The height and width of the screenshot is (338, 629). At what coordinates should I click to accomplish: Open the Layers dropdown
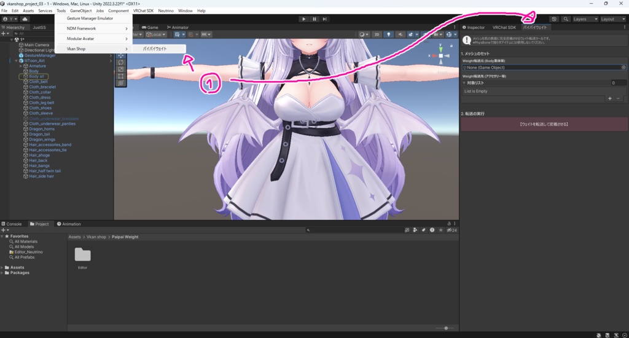click(585, 19)
